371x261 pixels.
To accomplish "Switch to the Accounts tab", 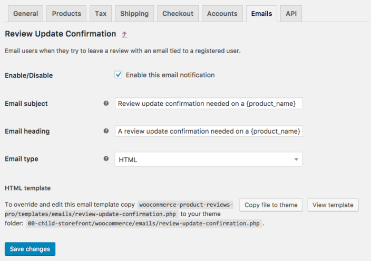I will click(x=222, y=14).
